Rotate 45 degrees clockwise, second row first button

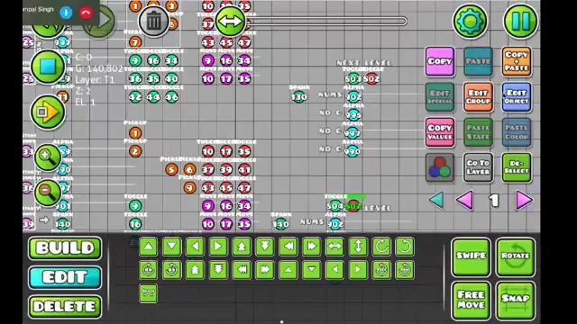pyautogui.click(x=148, y=270)
